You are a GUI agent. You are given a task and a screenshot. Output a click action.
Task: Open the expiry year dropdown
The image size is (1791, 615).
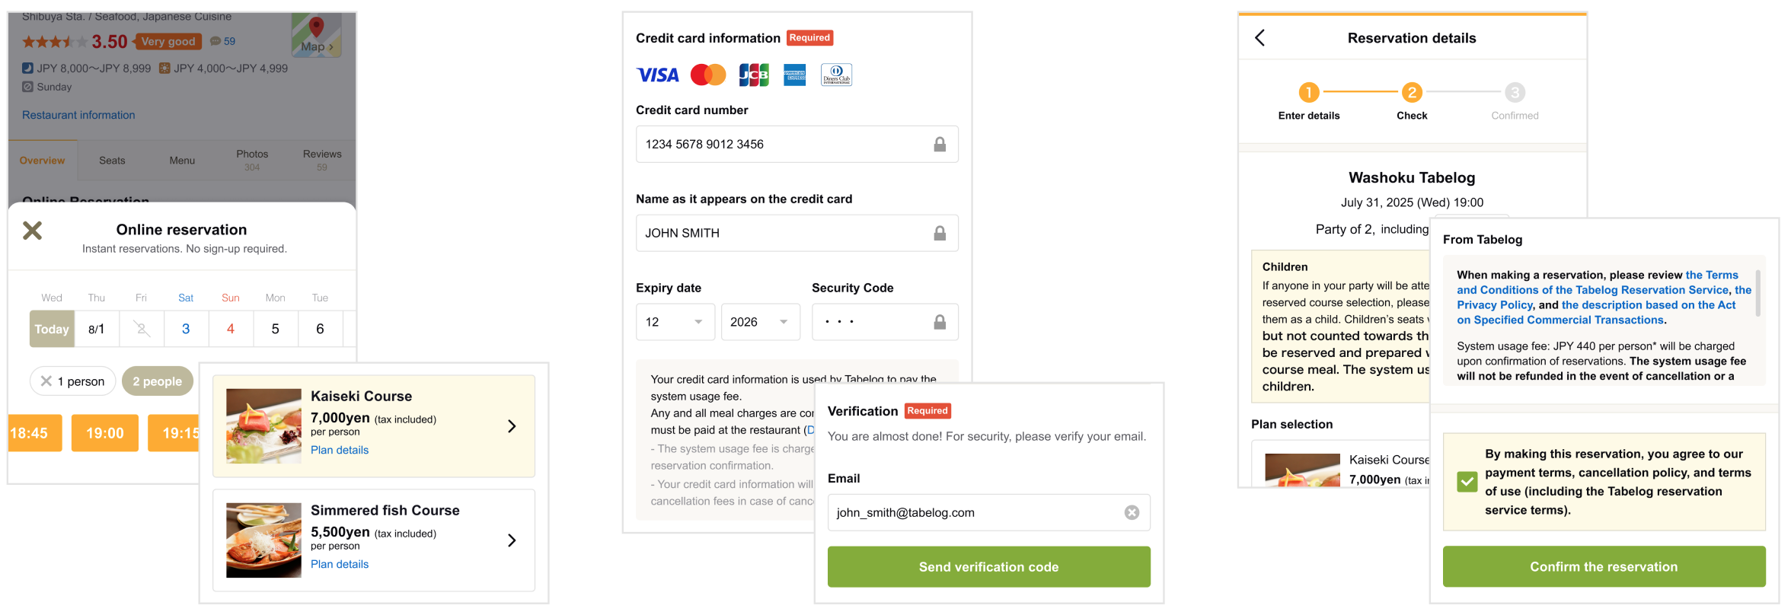(x=759, y=322)
